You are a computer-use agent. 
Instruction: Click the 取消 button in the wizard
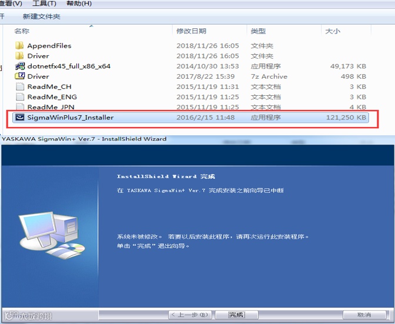point(364,315)
